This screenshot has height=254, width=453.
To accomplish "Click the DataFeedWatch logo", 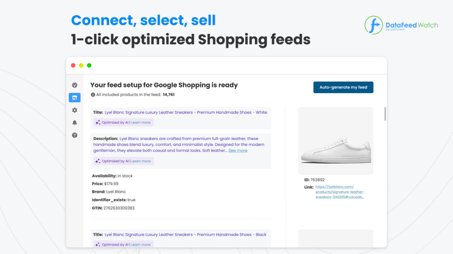I will (x=401, y=25).
